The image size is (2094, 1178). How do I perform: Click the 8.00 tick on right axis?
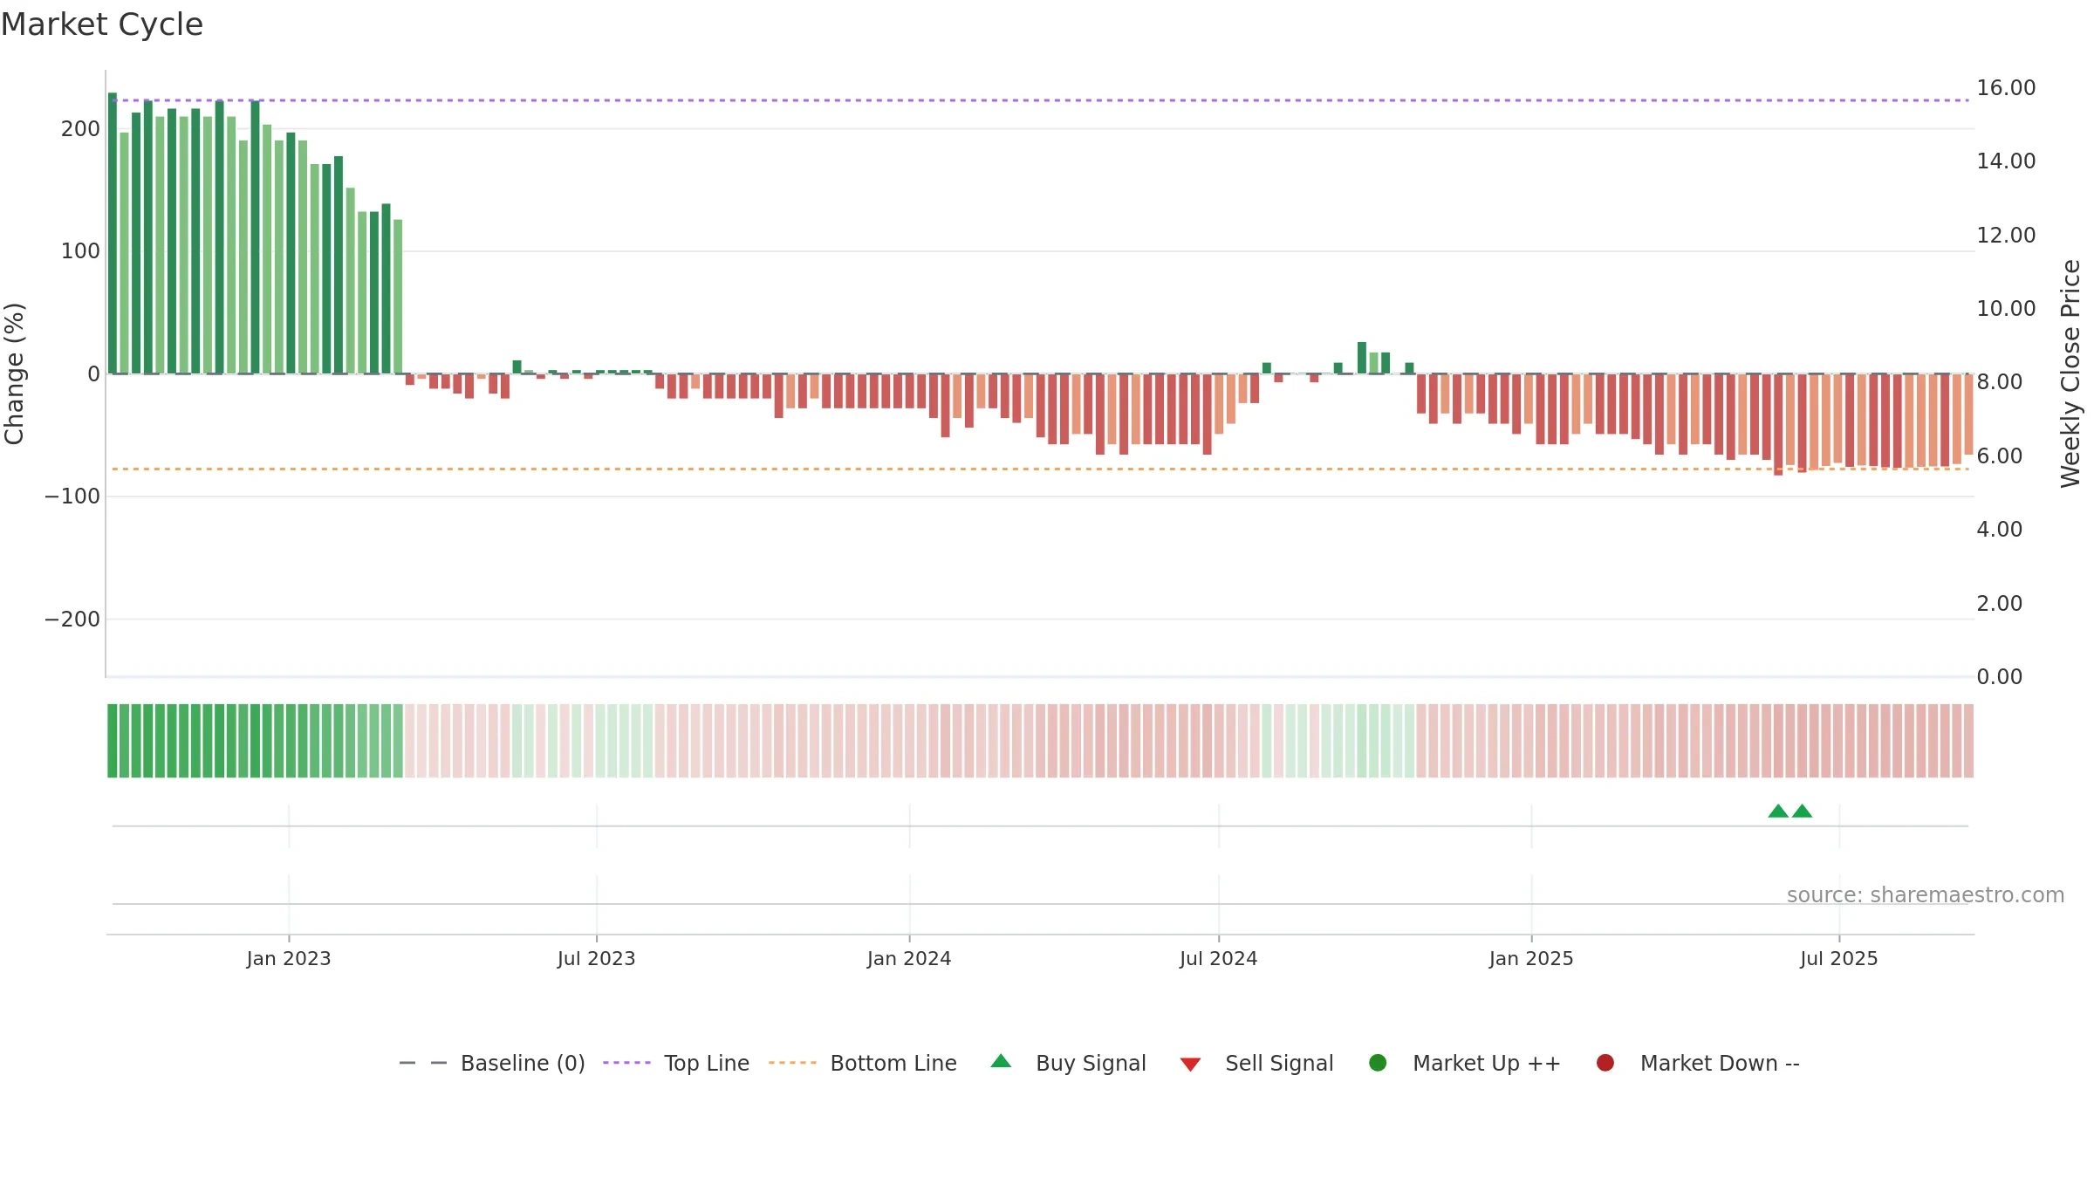[1999, 382]
